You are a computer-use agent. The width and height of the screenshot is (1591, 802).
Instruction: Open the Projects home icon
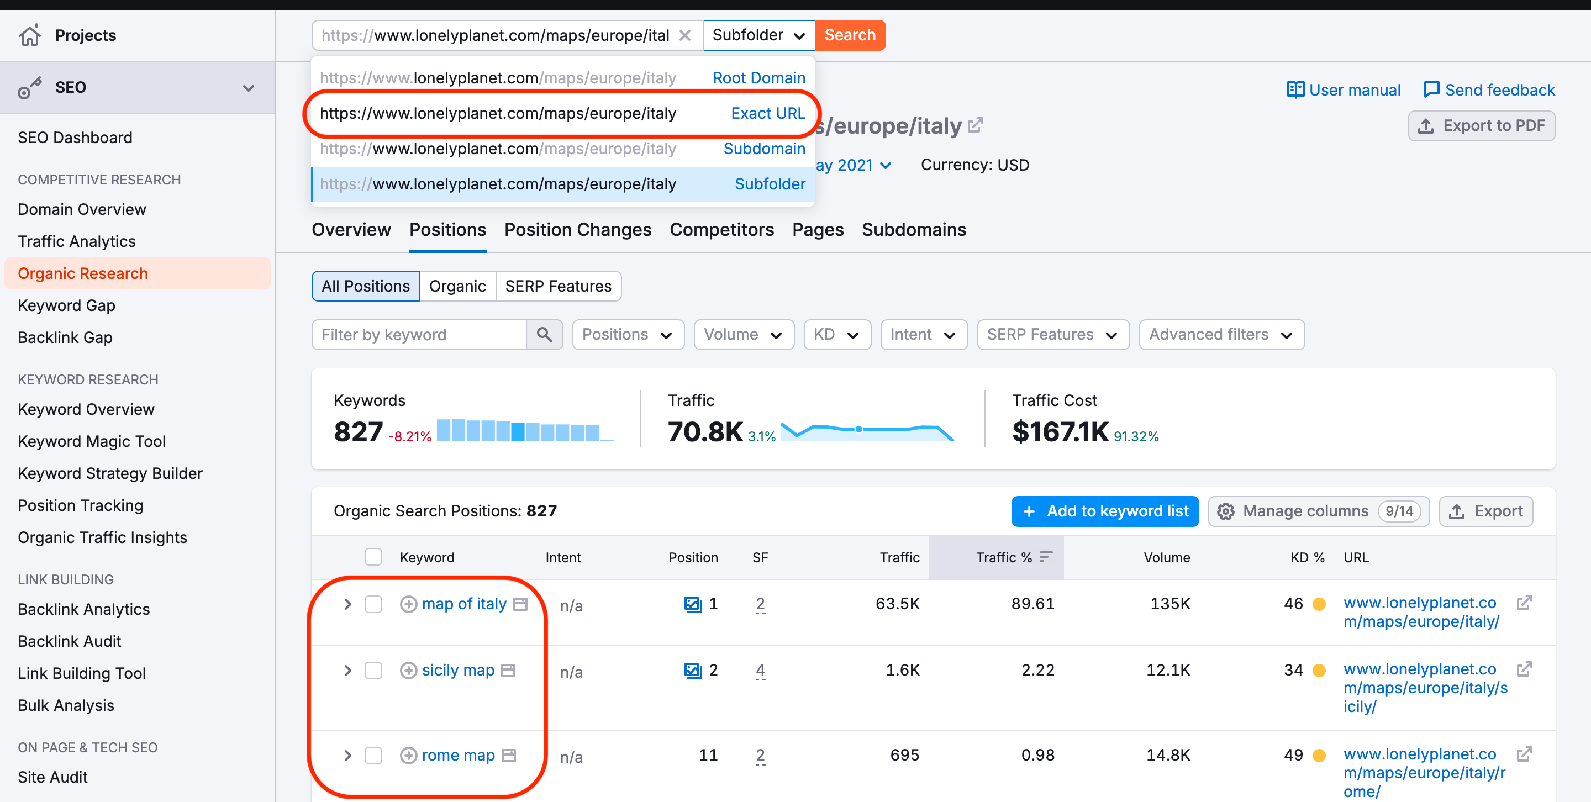30,35
